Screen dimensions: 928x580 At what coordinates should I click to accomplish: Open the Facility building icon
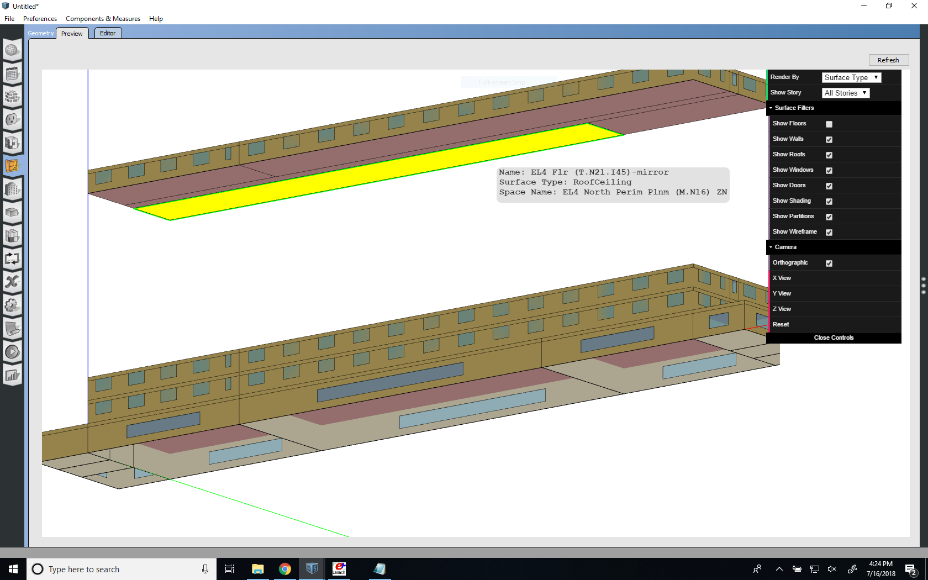(12, 189)
